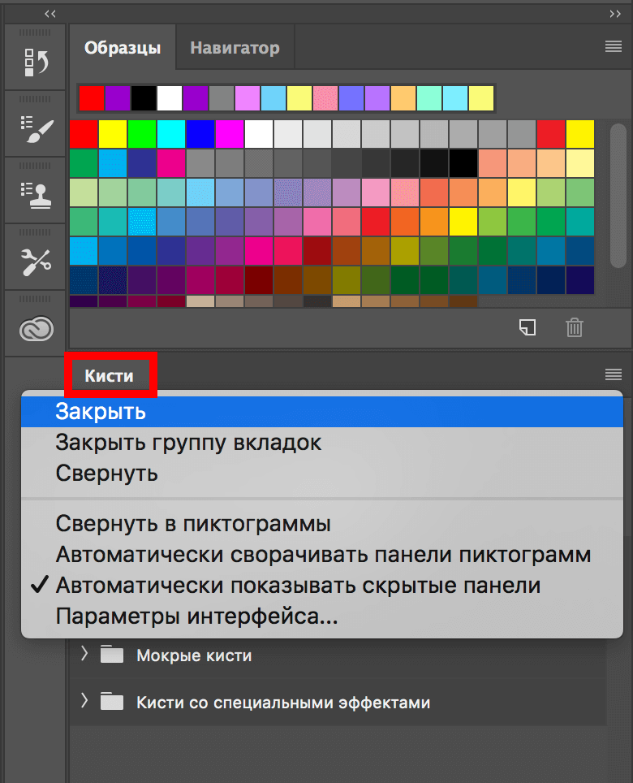Image resolution: width=633 pixels, height=783 pixels.
Task: Pick the pure black swatch in grayscale row
Action: 463,163
